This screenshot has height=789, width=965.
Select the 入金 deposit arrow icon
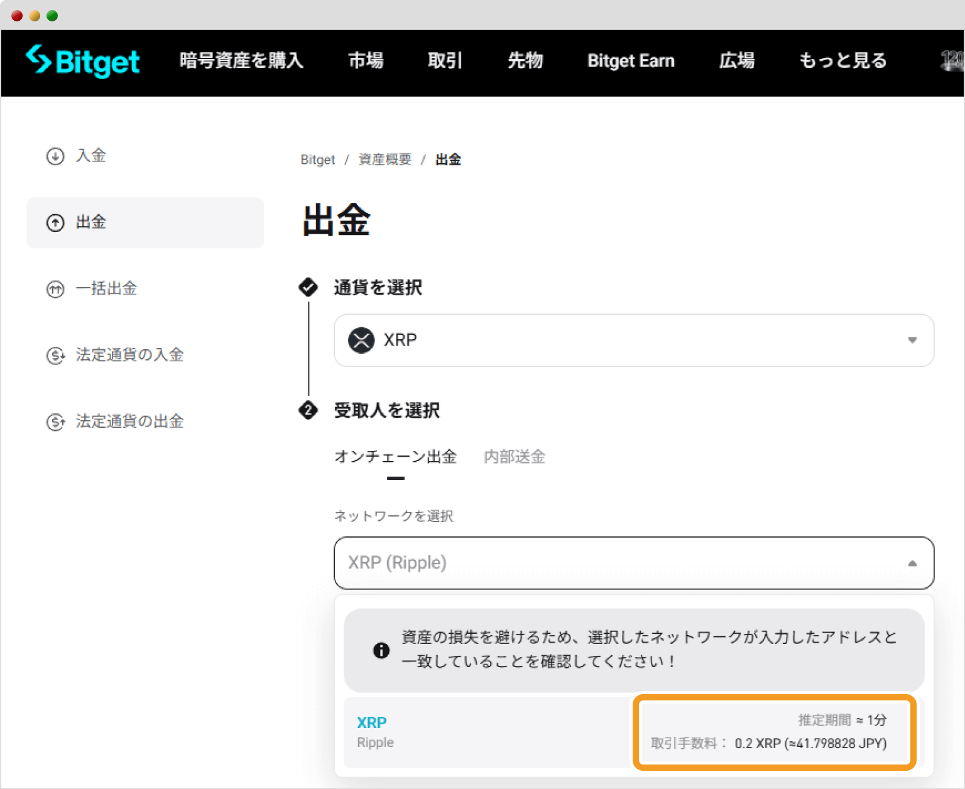coord(55,156)
